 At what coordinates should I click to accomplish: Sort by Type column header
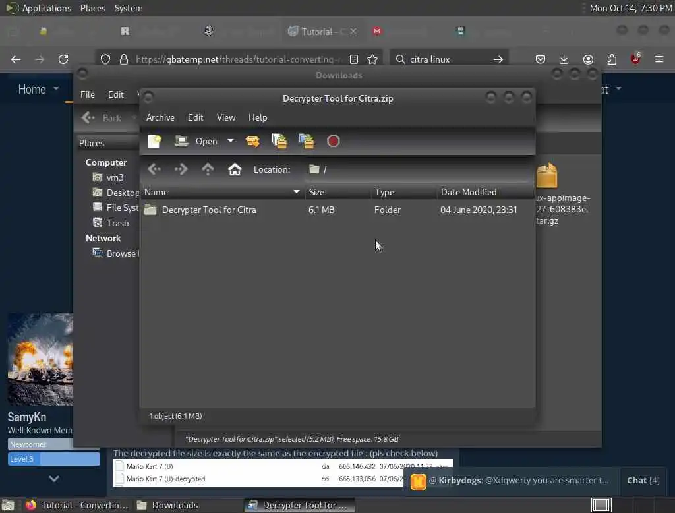tap(404, 192)
